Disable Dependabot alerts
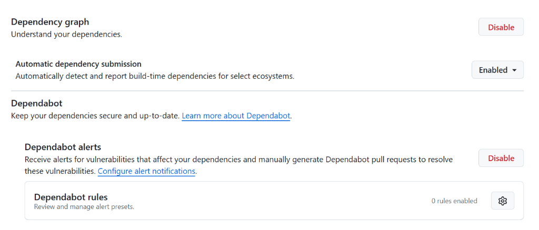 pyautogui.click(x=501, y=158)
